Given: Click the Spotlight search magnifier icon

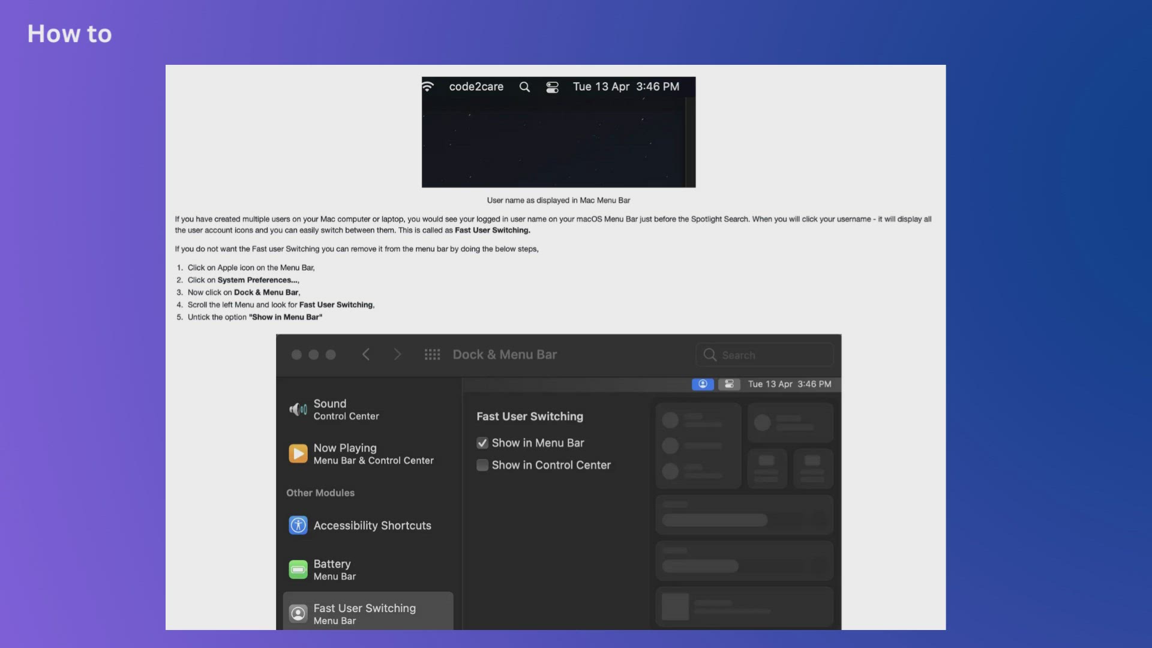Looking at the screenshot, I should coord(524,87).
